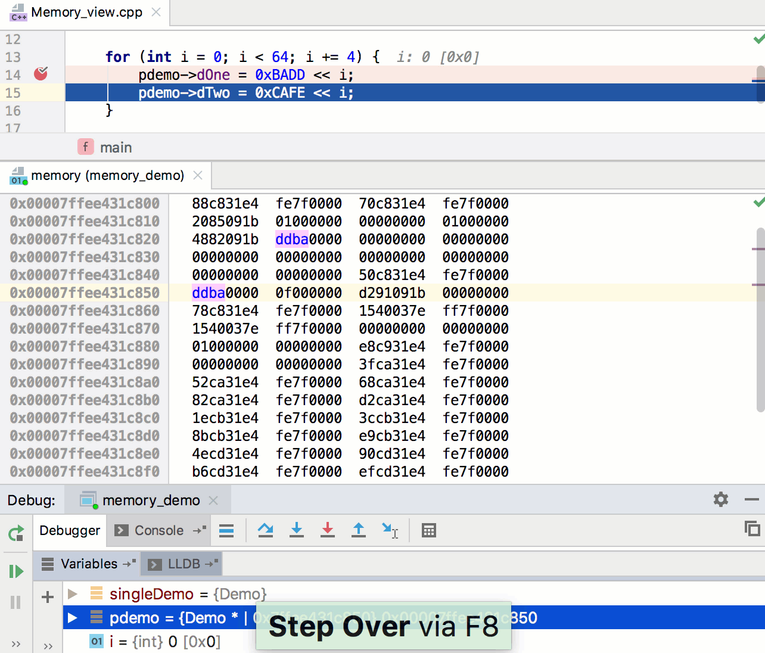
Task: Click memory value 0f000000
Action: (309, 293)
